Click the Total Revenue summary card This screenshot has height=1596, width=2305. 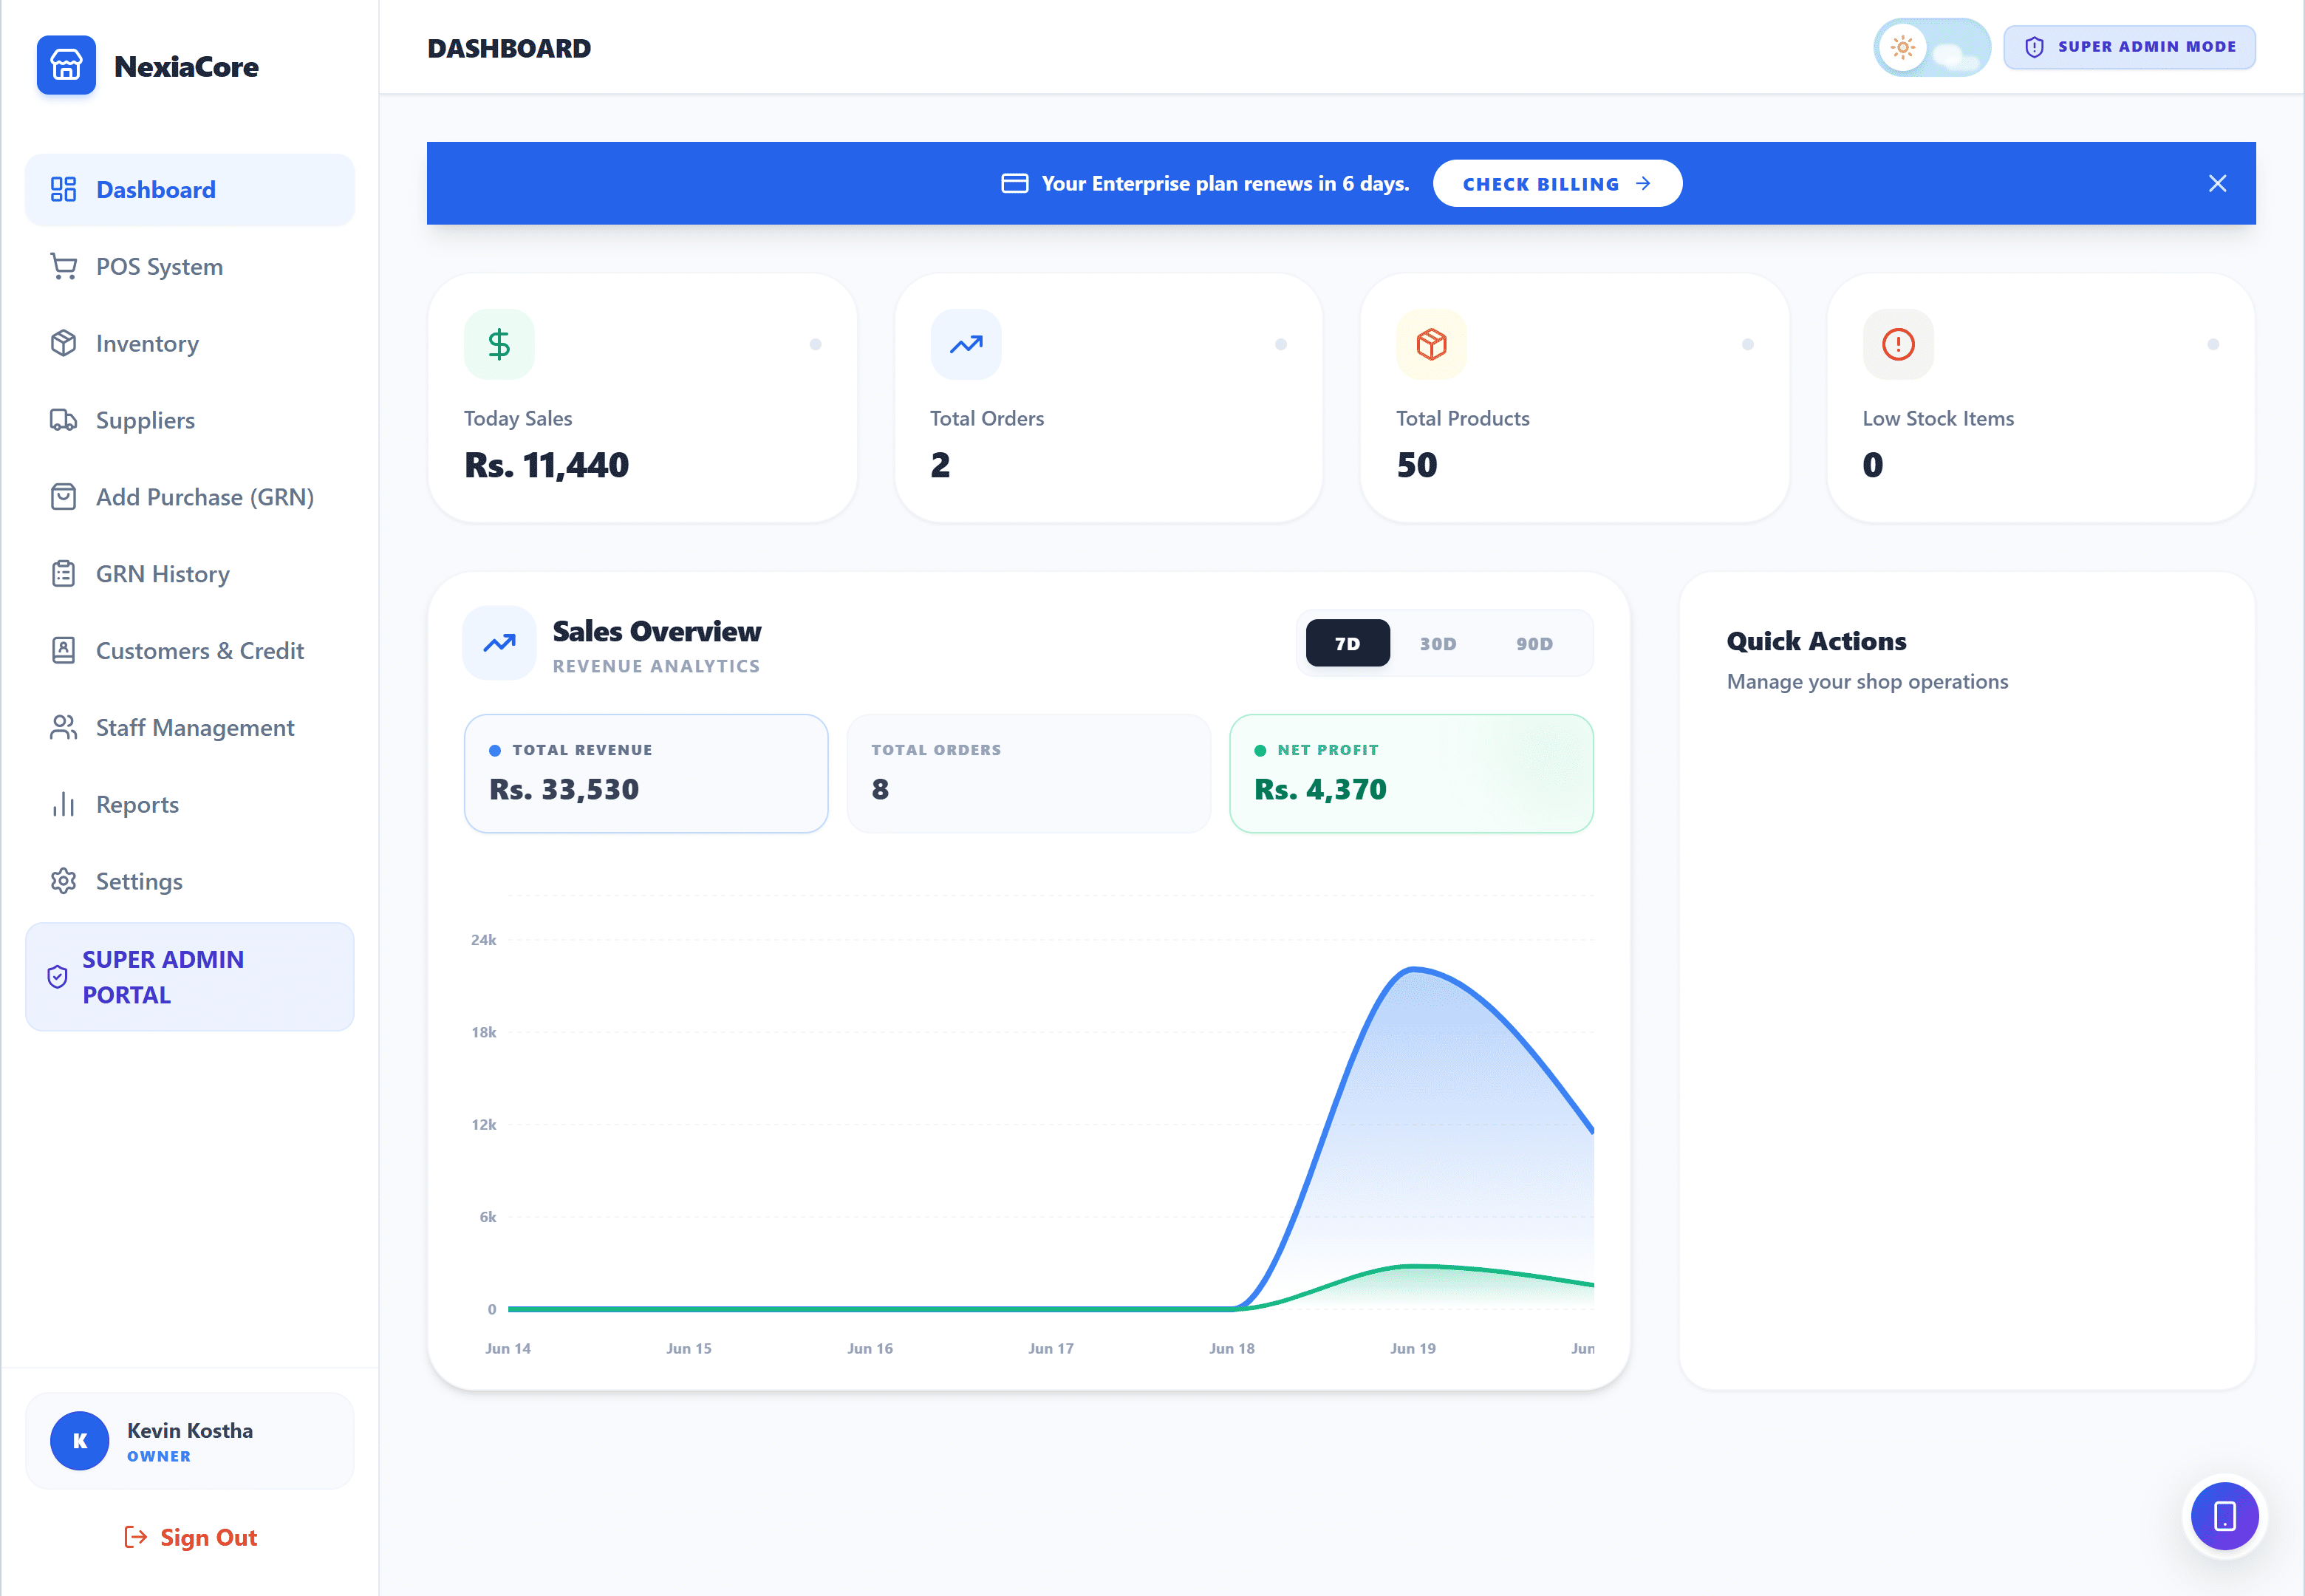[646, 774]
